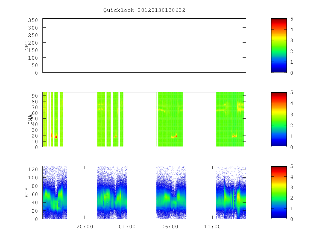The width and height of the screenshot is (328, 246).
Task: Click the 90 tick on IMA axis
Action: coord(35,96)
